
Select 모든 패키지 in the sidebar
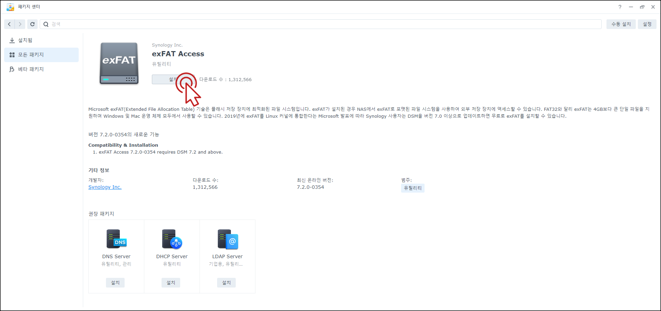[41, 55]
